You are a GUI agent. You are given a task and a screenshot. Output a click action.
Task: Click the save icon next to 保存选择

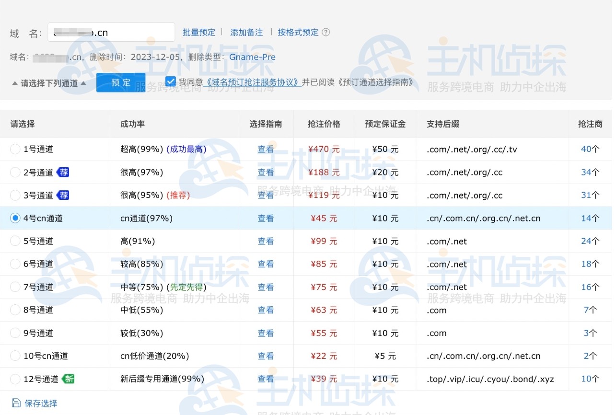[x=16, y=403]
